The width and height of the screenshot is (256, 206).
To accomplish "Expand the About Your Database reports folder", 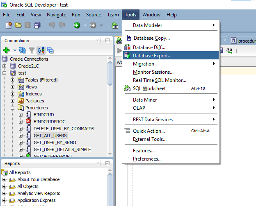I will [x=5, y=180].
